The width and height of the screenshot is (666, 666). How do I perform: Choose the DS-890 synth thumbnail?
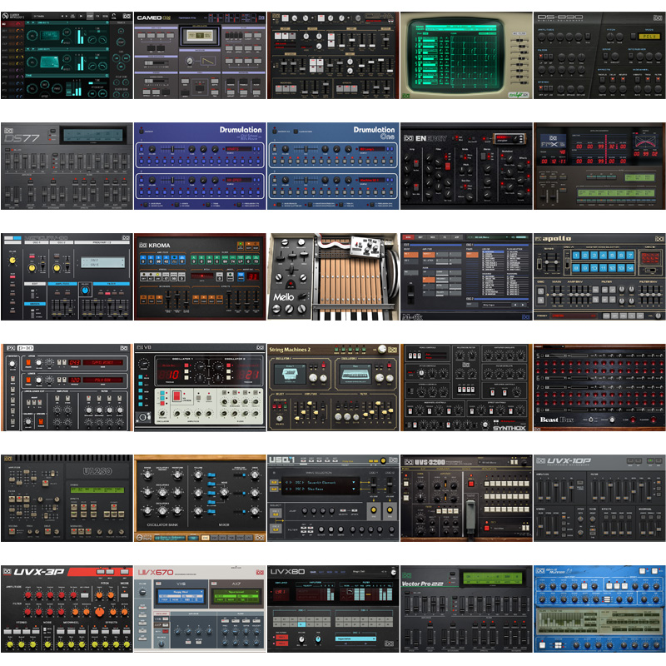(599, 55)
